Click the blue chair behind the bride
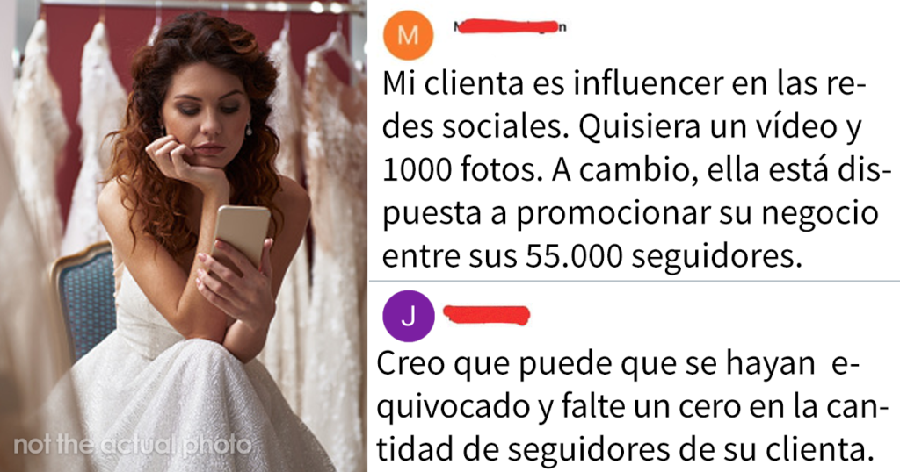 [85, 298]
